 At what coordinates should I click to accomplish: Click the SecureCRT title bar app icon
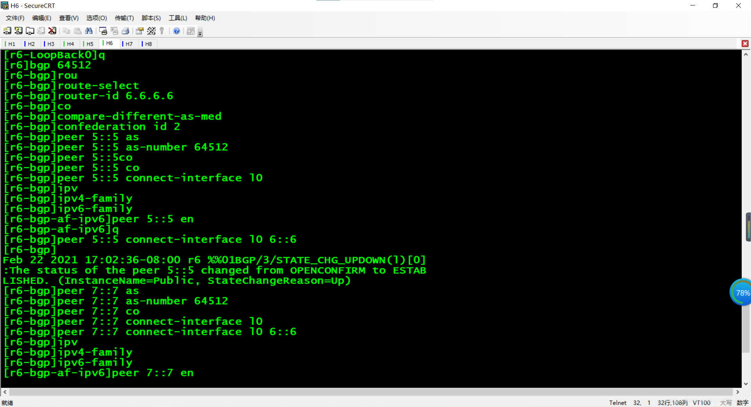[x=5, y=5]
